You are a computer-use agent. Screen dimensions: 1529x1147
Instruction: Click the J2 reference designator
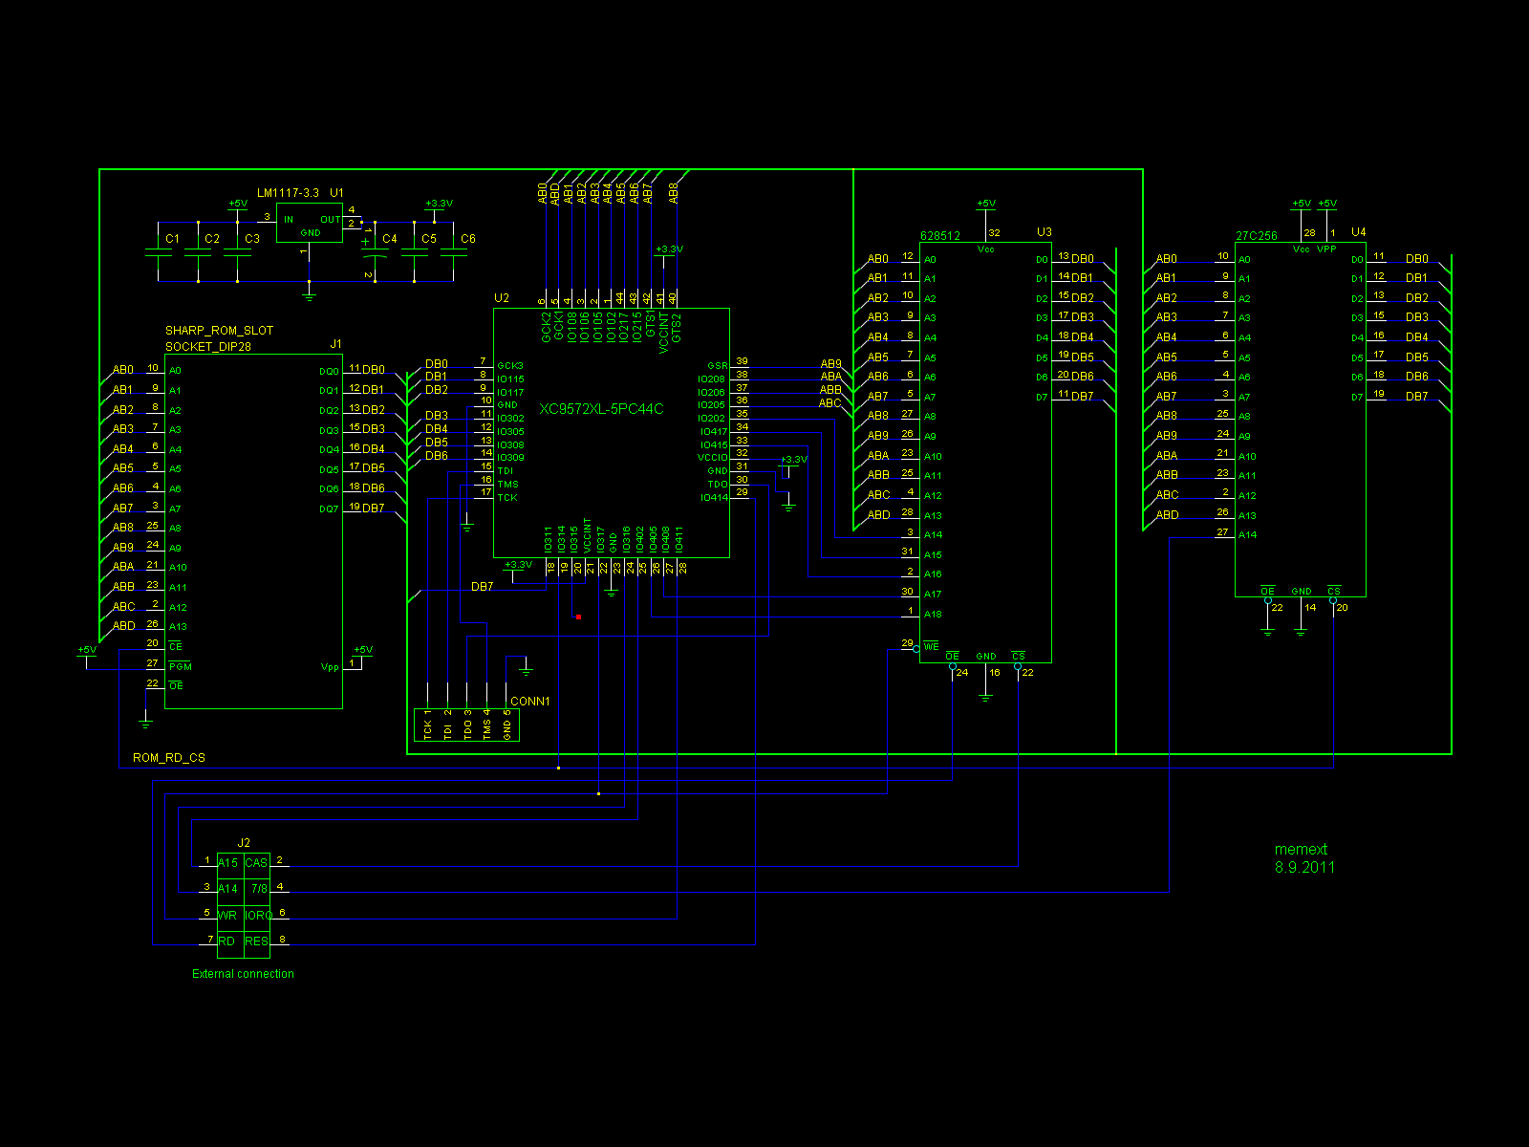pyautogui.click(x=244, y=843)
